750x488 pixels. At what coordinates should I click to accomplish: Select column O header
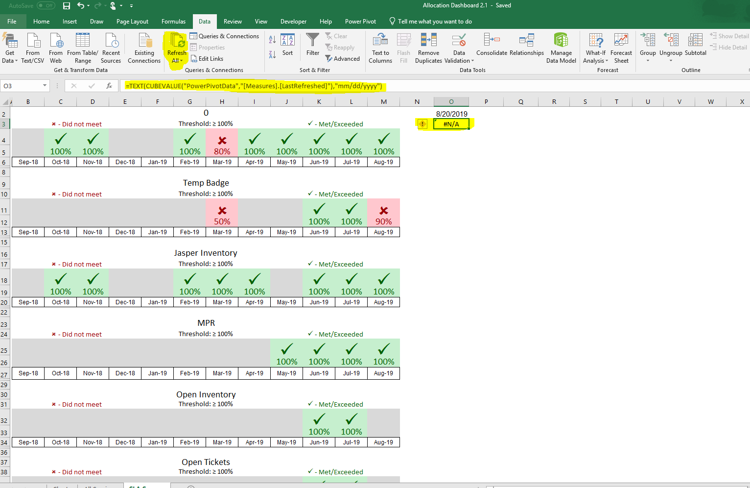(x=451, y=102)
